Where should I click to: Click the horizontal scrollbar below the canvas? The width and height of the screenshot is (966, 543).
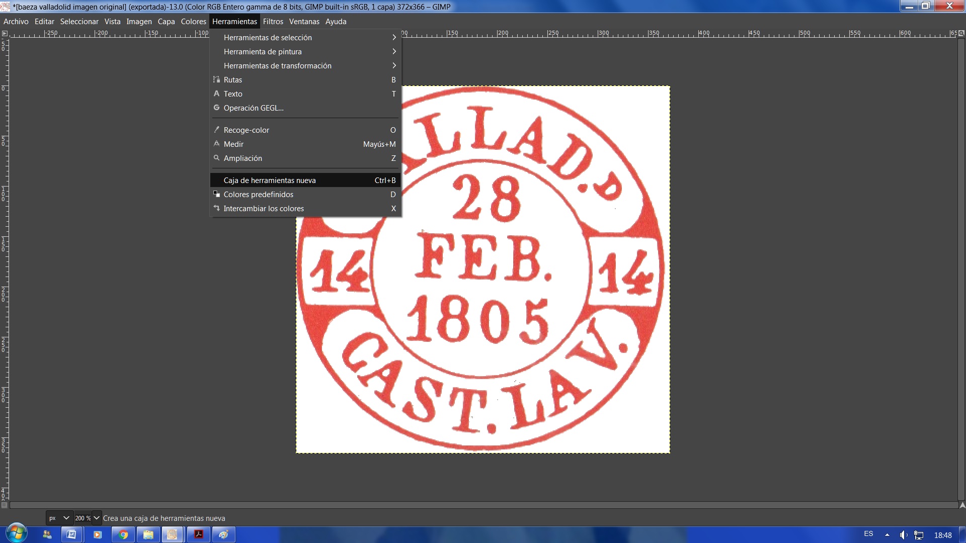(484, 505)
